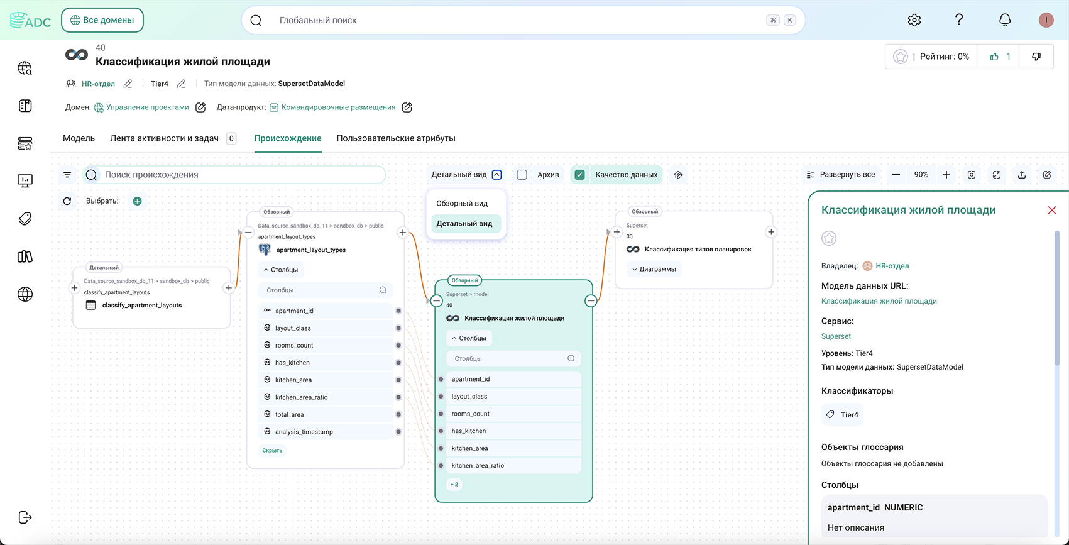Click the logout icon in left sidebar
This screenshot has width=1069, height=545.
coord(25,517)
